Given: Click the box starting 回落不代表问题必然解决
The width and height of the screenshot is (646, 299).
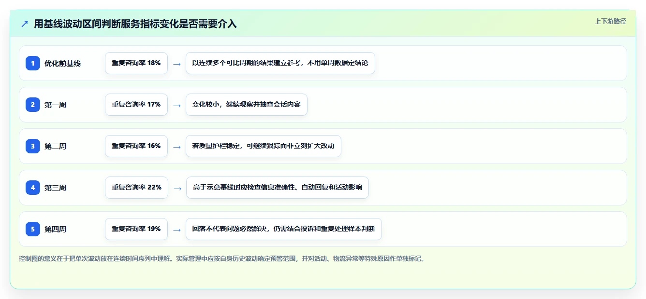Looking at the screenshot, I should pos(284,229).
